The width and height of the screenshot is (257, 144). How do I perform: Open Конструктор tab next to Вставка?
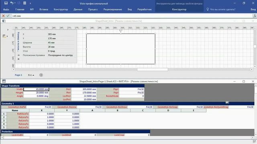pyautogui.click(x=61, y=10)
